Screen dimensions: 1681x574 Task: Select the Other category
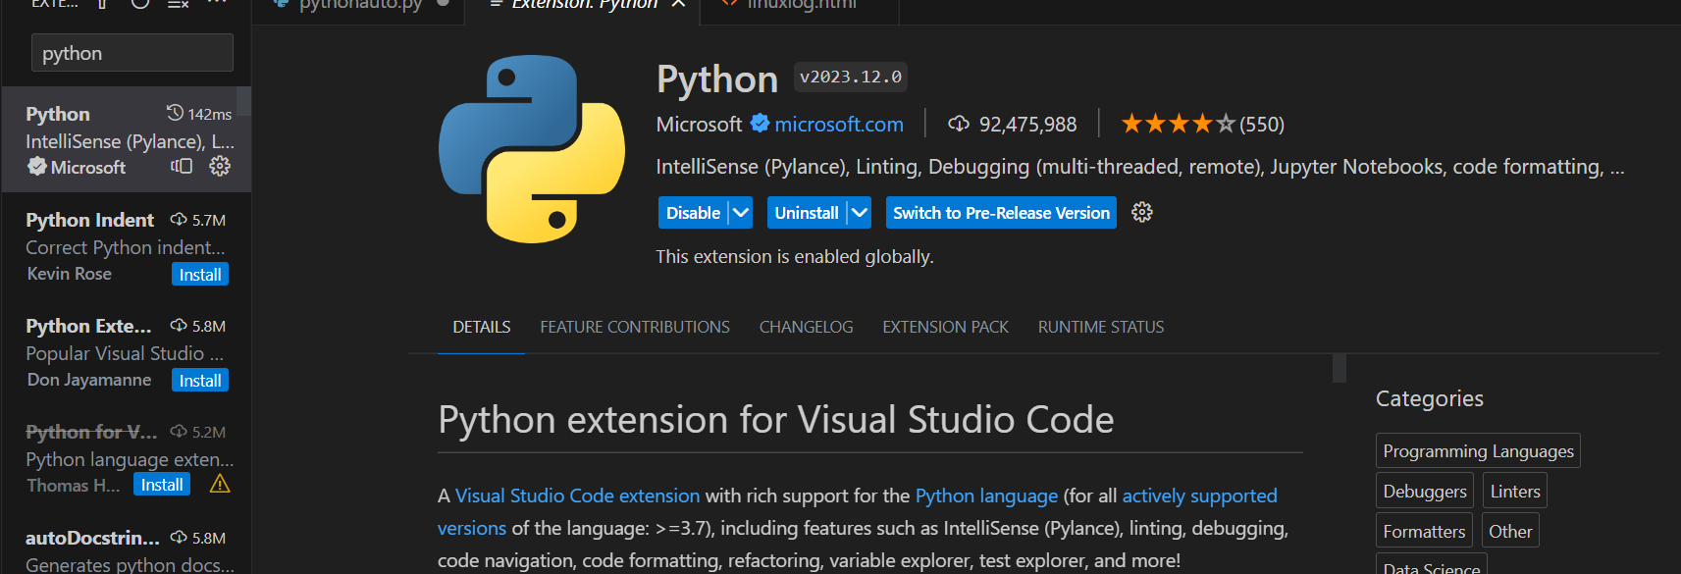pyautogui.click(x=1510, y=531)
